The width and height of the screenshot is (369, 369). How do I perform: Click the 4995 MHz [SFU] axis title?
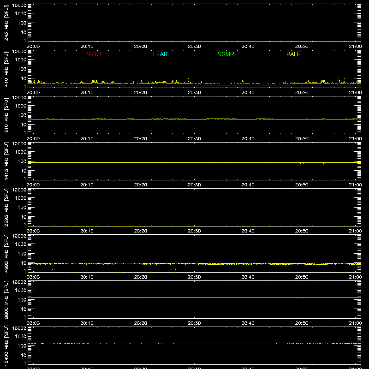tap(6, 253)
